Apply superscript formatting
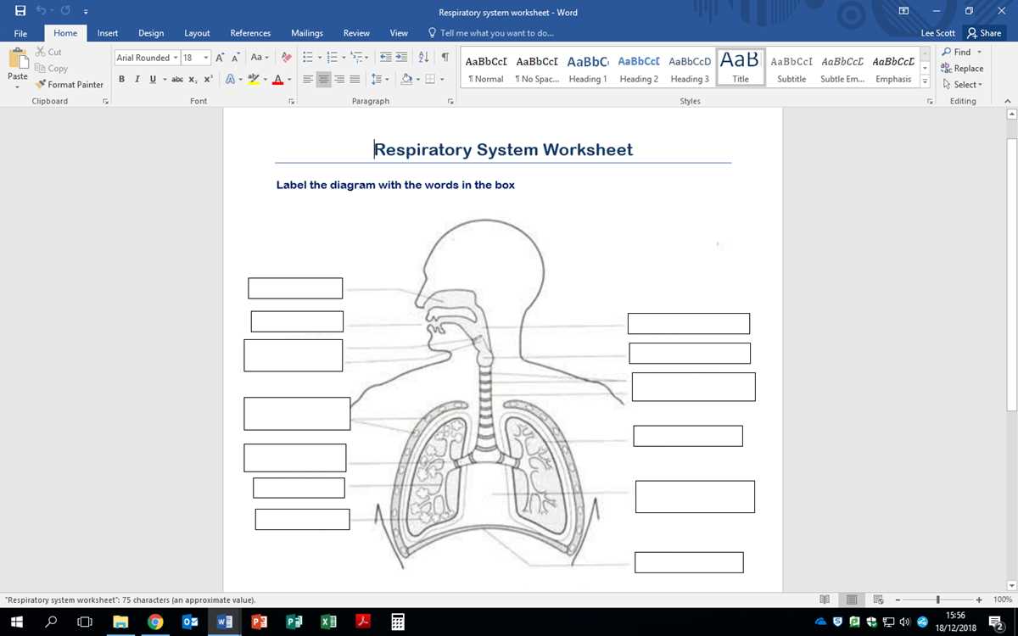The image size is (1018, 636). (208, 79)
